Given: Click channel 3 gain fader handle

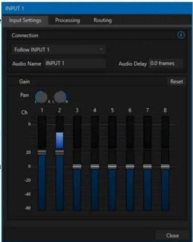Looking at the screenshot, I should point(77,166).
